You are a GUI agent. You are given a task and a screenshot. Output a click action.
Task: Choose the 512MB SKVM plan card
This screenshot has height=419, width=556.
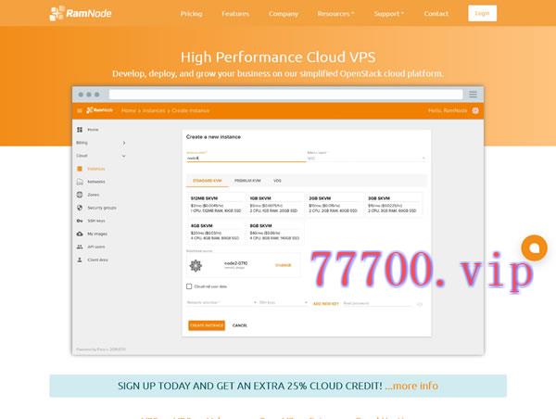tap(216, 204)
